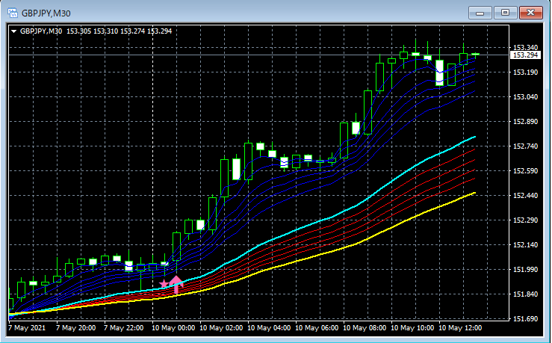Select the 151.990 price level label

(525, 270)
